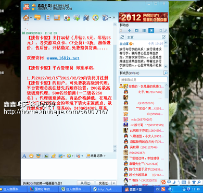Click the search members magnifier icon
This screenshot has height=193, width=203.
coord(166,73)
